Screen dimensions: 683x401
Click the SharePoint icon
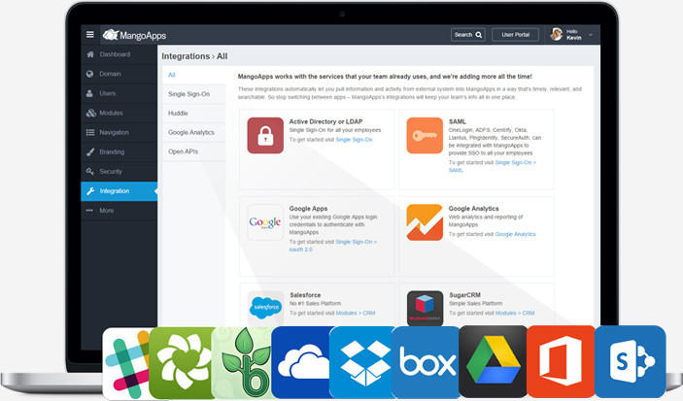[x=631, y=362]
